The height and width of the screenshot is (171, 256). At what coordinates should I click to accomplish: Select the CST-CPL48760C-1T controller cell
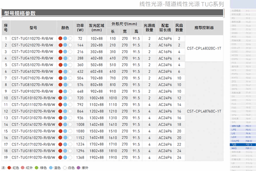(204, 111)
